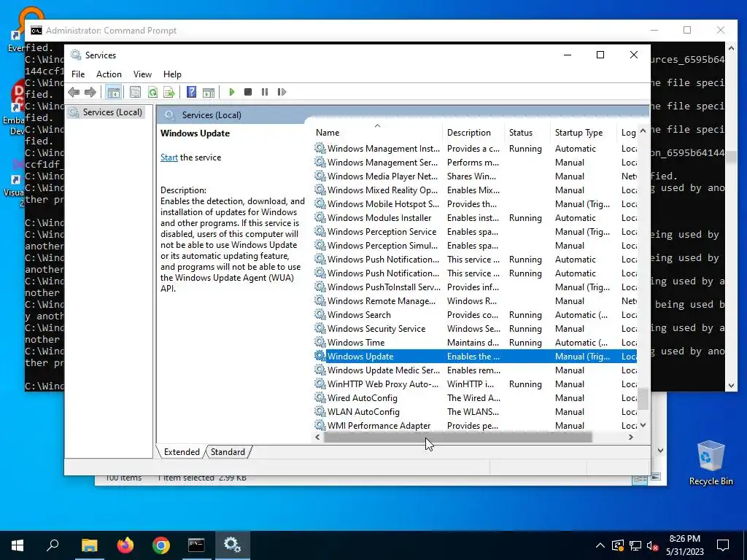Click the Start the service link
747x560 pixels.
(169, 157)
